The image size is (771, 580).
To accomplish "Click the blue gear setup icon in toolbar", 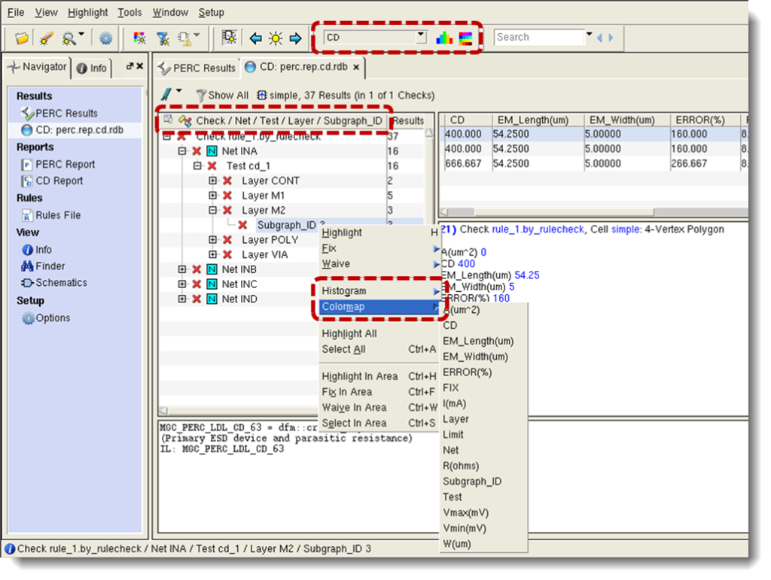I will click(x=105, y=38).
